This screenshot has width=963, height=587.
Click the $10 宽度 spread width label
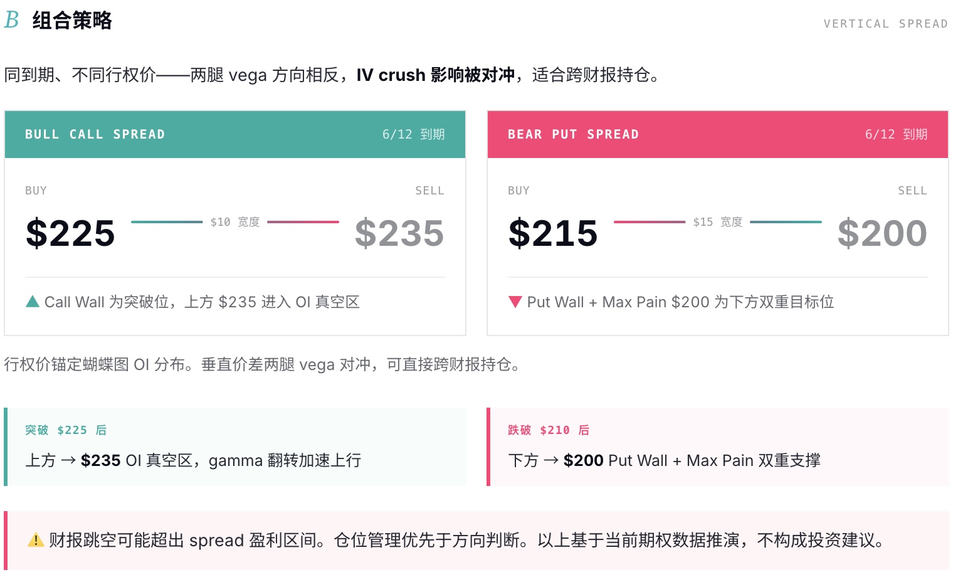(x=235, y=222)
